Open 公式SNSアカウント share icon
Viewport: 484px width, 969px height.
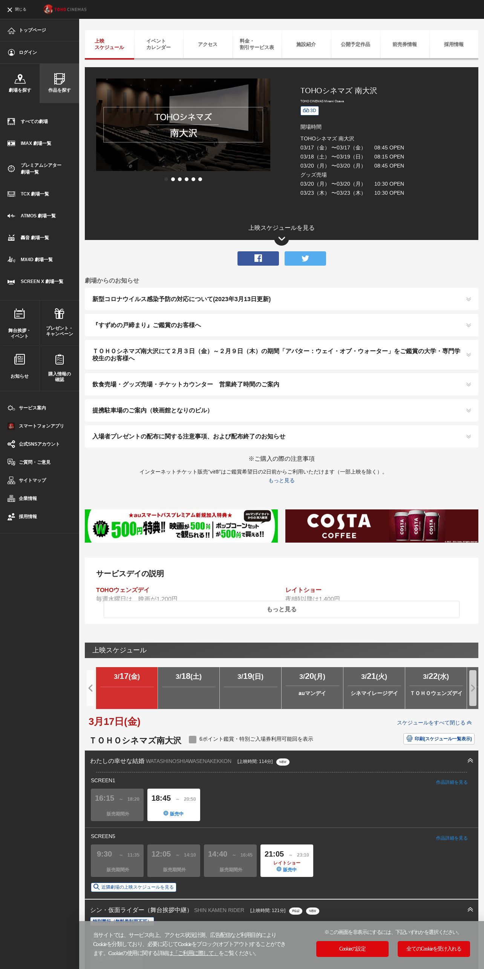coord(11,444)
